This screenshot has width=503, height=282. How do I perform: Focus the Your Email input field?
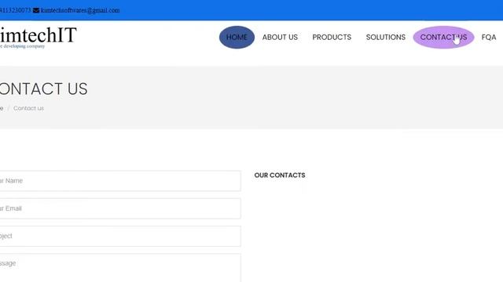point(120,208)
